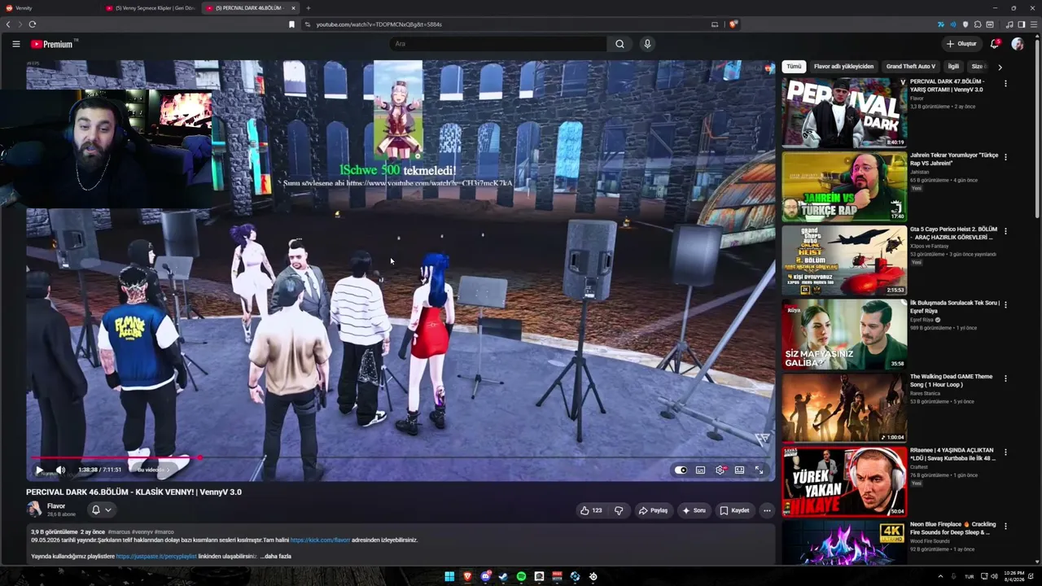Expand subscription notification bell dropdown
The image size is (1042, 586).
click(102, 509)
